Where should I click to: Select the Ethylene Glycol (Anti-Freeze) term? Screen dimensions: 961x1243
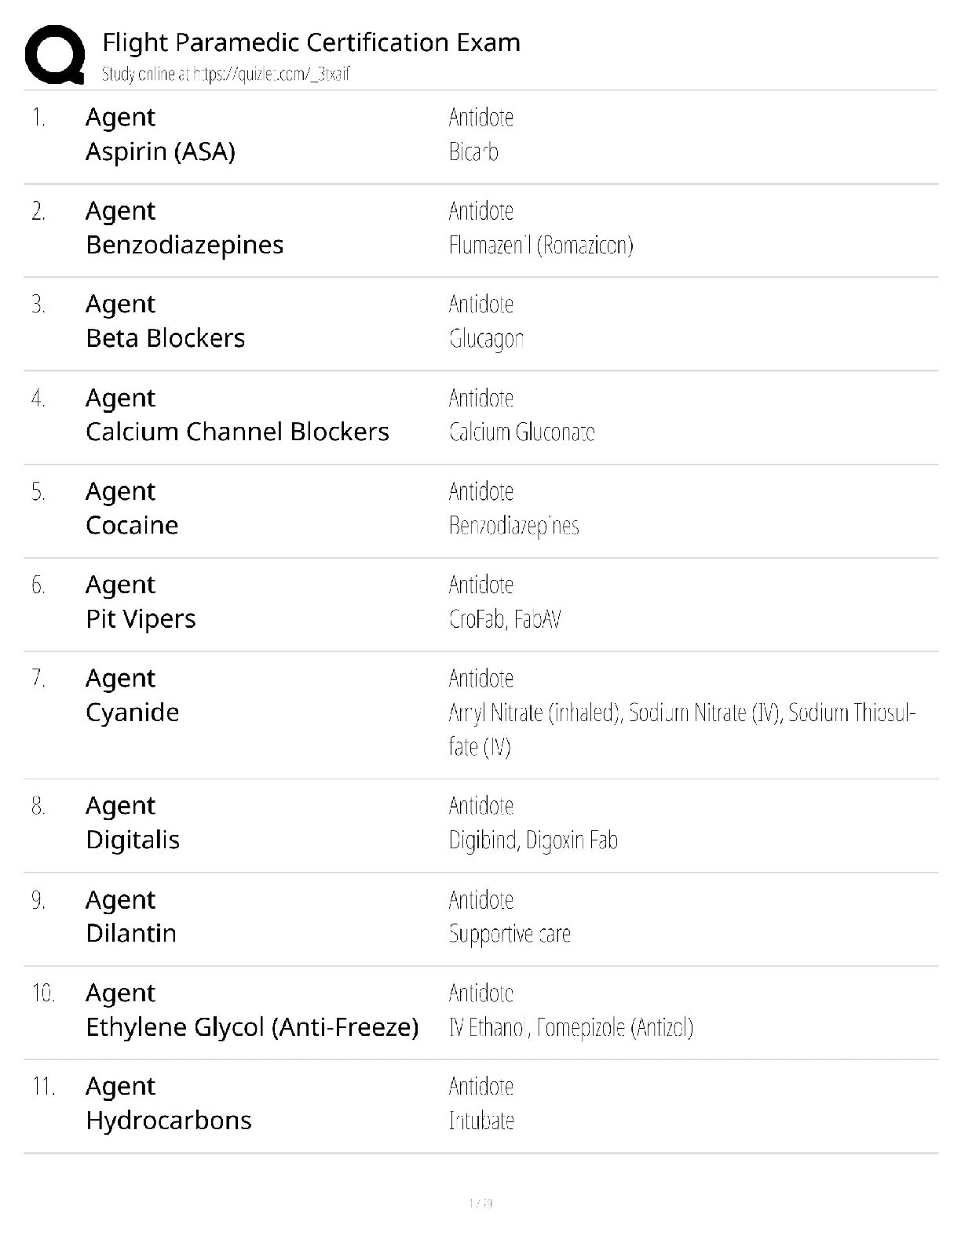click(x=252, y=1027)
